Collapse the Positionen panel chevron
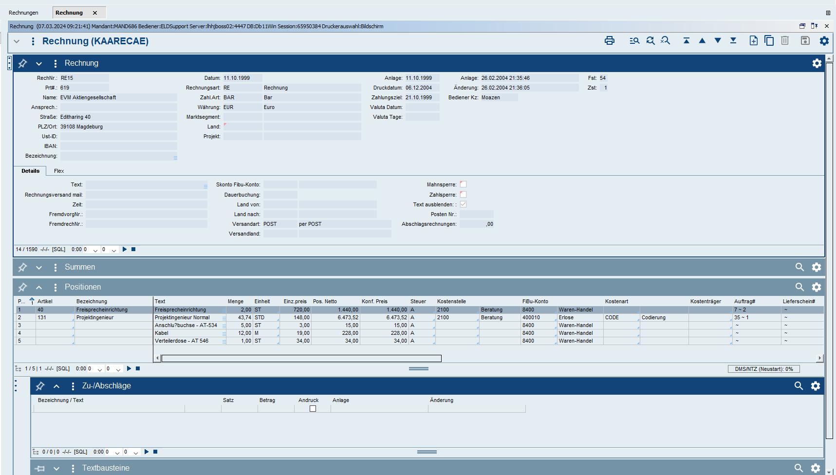The image size is (836, 475). 39,287
